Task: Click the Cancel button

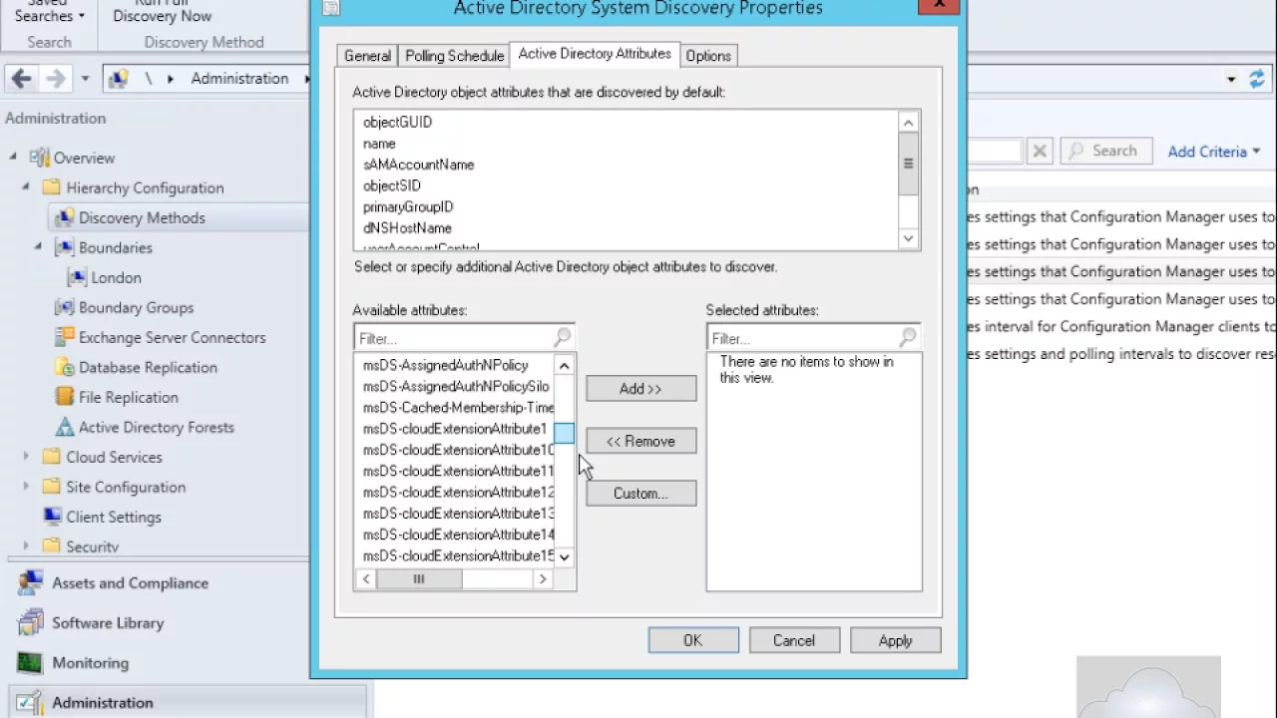Action: click(794, 641)
